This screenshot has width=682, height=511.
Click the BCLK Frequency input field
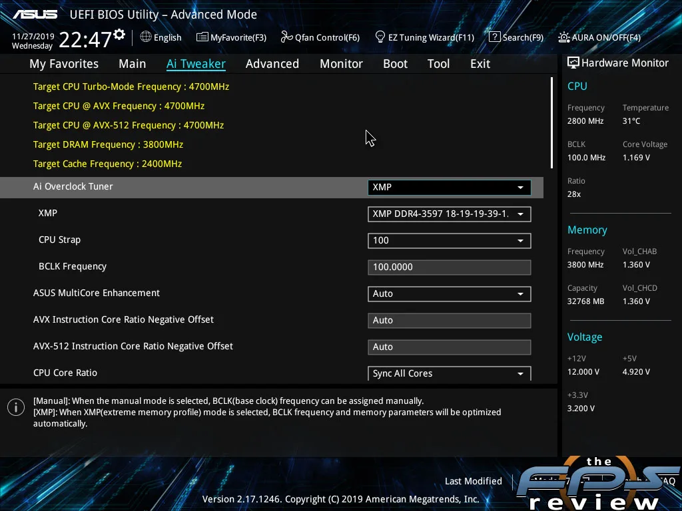(450, 267)
